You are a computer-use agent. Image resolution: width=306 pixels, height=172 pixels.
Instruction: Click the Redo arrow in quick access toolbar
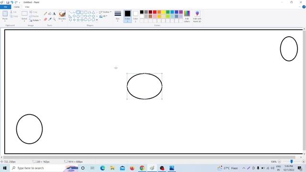click(x=16, y=2)
